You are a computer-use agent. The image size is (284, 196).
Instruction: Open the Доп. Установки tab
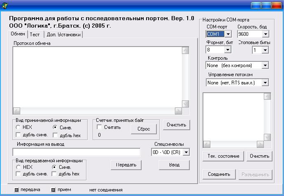coord(63,35)
